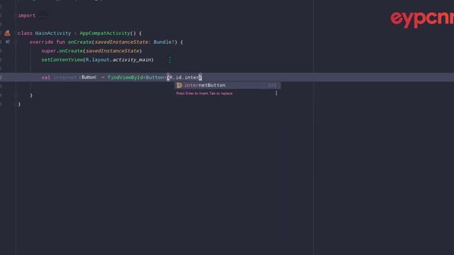
Task: Click the class keyword
Action: click(25, 33)
